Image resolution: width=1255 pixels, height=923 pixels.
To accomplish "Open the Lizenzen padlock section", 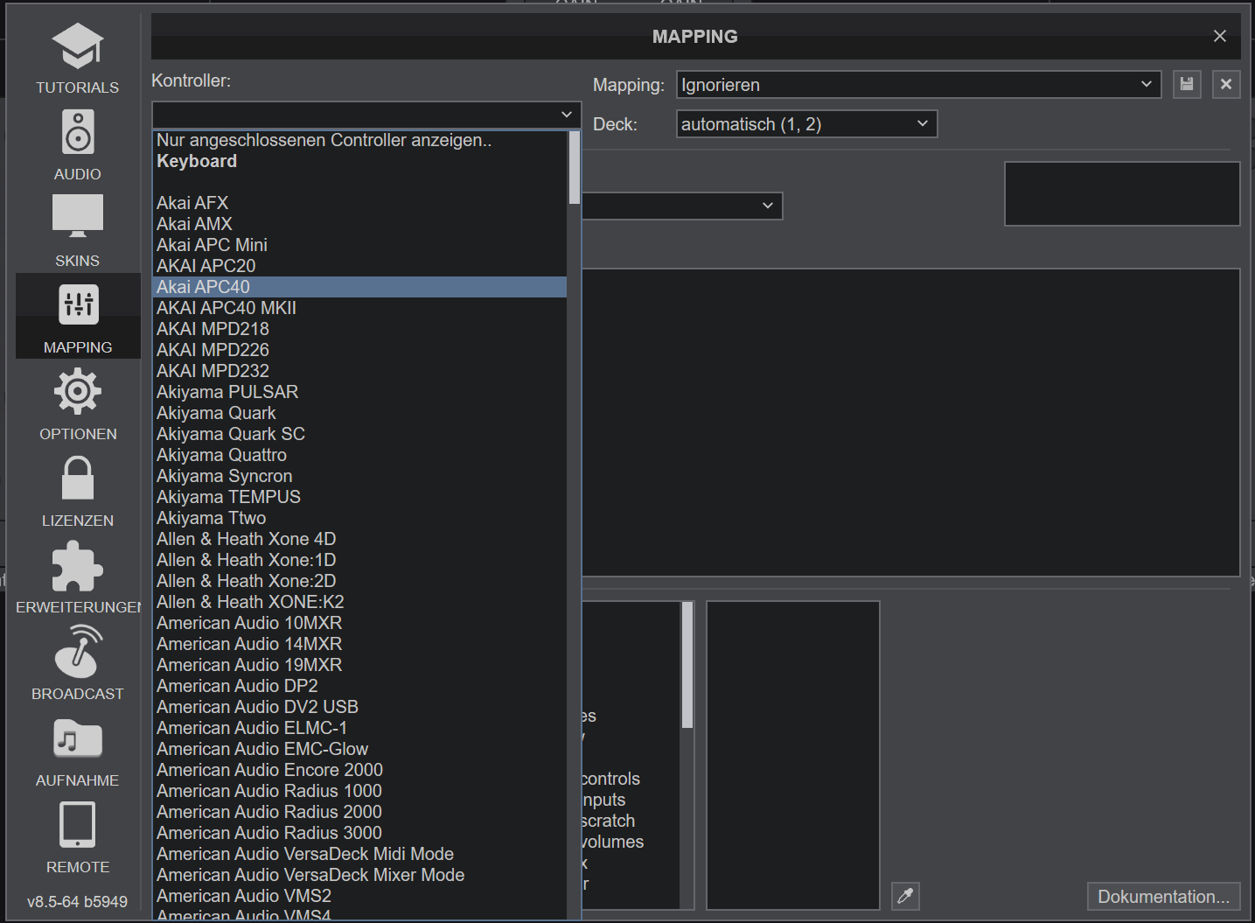I will [78, 491].
